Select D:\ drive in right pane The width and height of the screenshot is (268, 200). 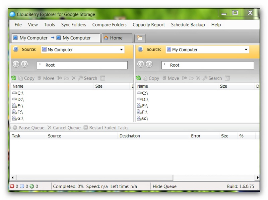click(x=143, y=99)
